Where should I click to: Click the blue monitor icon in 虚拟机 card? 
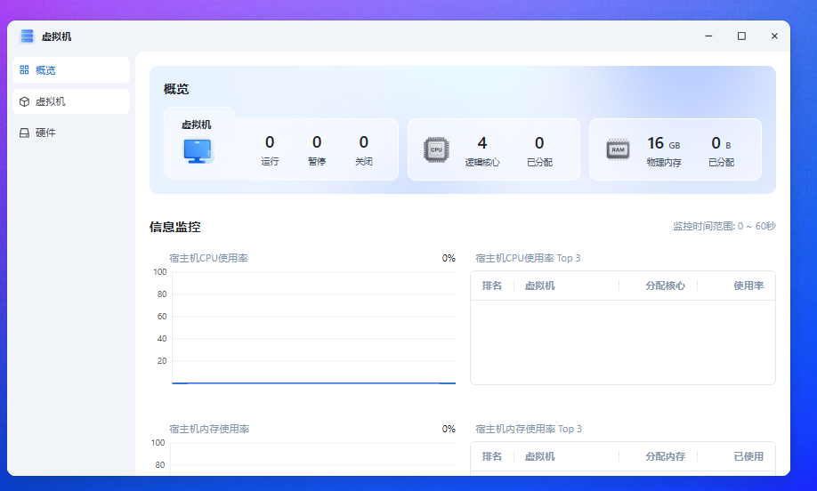(198, 151)
